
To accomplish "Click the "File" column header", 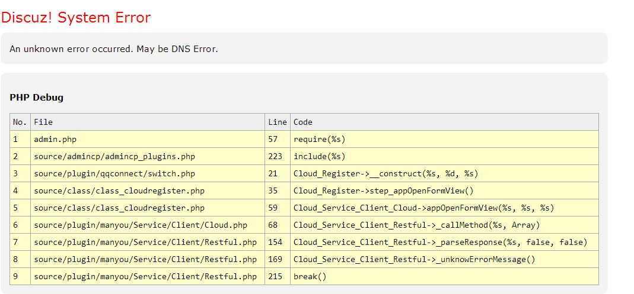I will point(43,122).
